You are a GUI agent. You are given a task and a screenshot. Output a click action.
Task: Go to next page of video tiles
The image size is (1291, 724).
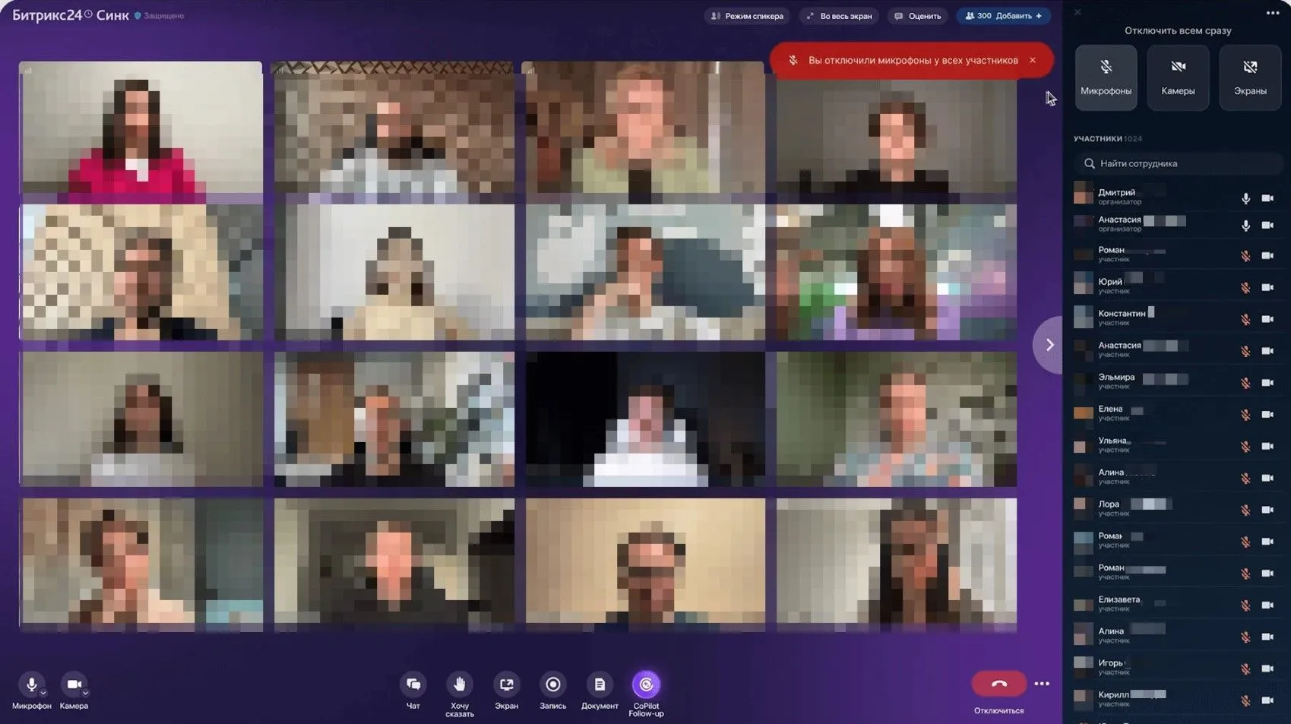1049,345
